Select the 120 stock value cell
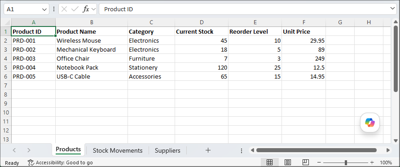 tap(202, 68)
